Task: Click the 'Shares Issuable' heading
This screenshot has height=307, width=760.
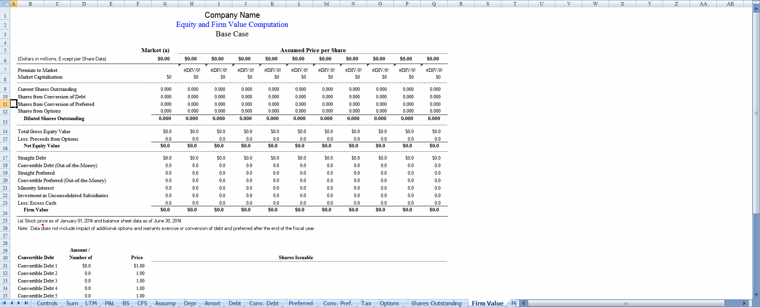Action: 296,258
